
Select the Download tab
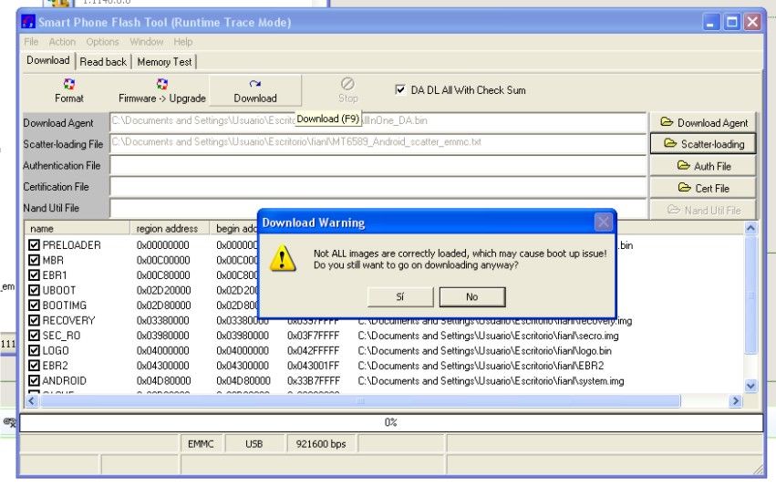click(48, 60)
